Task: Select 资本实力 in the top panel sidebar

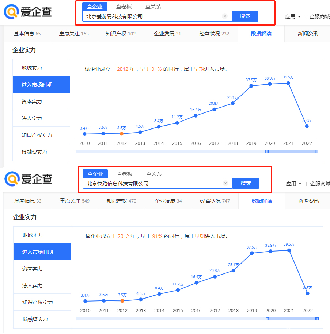Action: point(41,101)
